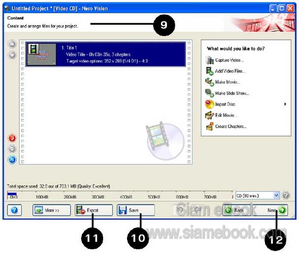Click the space used progress bar
Screen dimensions: 299x256
(120, 195)
